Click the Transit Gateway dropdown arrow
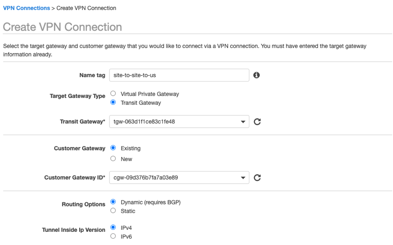393x245 pixels. coord(243,122)
